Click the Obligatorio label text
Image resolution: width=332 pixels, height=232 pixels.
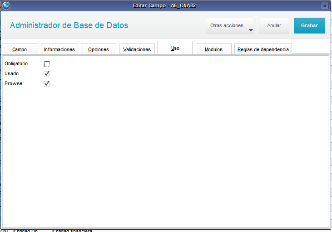pyautogui.click(x=16, y=63)
